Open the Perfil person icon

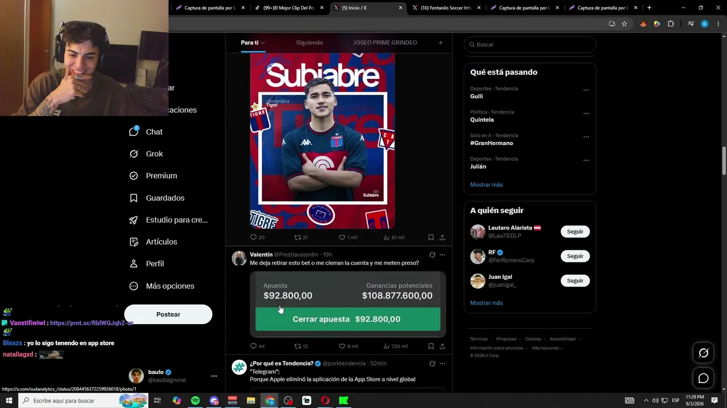pos(133,263)
